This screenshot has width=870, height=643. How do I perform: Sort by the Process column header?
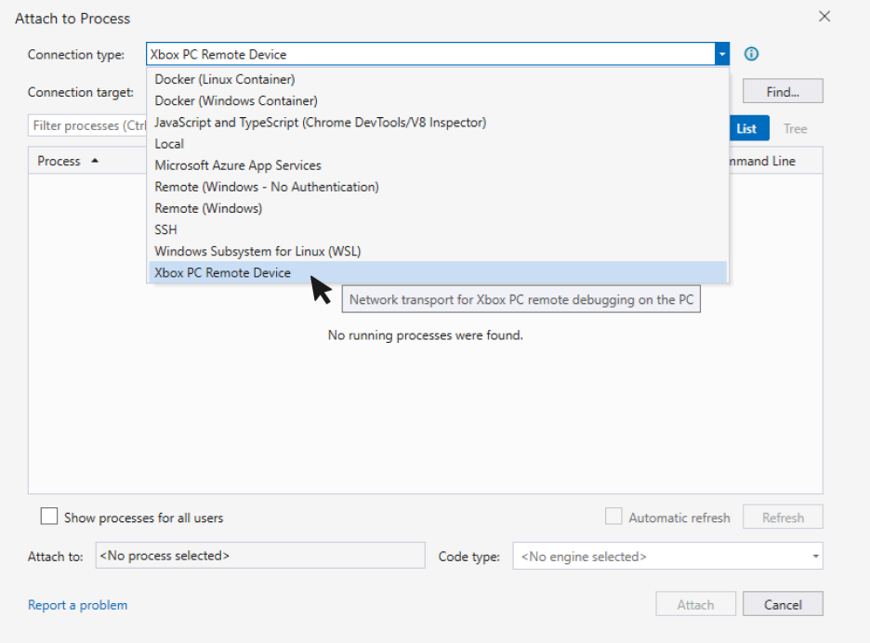click(59, 161)
